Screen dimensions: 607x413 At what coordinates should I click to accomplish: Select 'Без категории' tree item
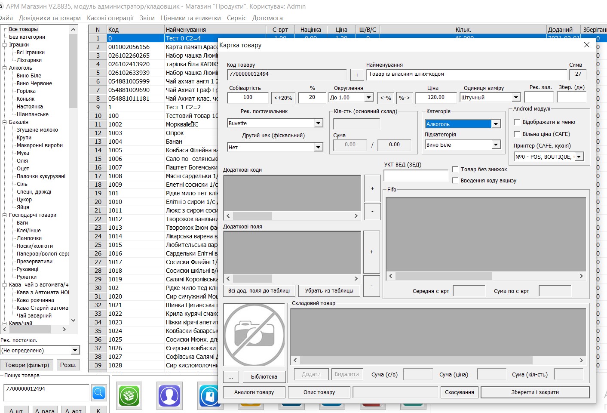point(27,37)
